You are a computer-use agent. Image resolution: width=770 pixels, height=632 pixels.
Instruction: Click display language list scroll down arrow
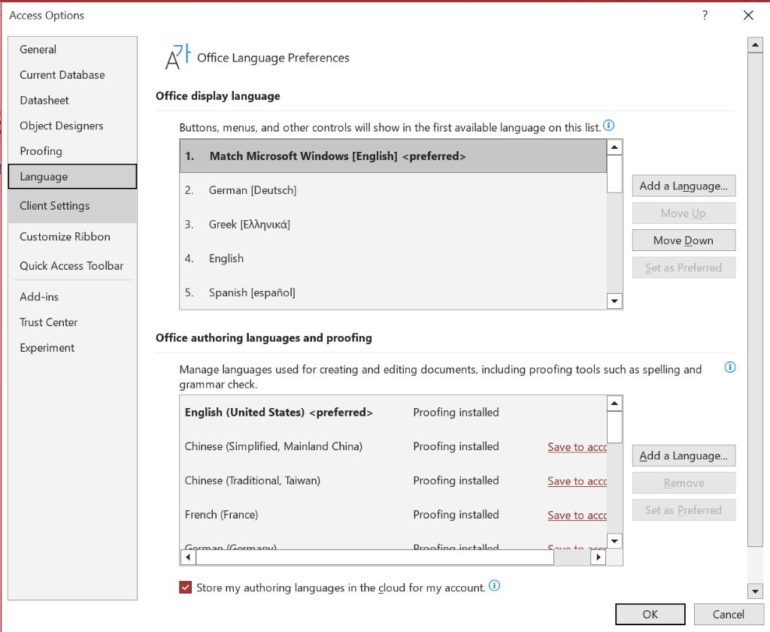pyautogui.click(x=614, y=301)
